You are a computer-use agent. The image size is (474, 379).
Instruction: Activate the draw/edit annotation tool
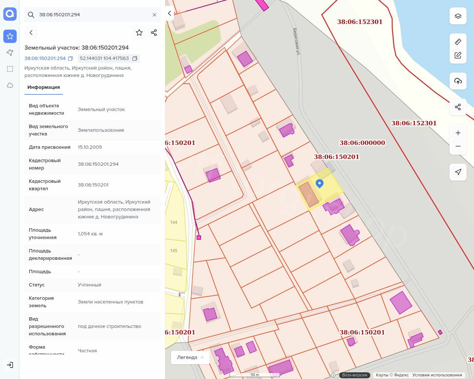[x=458, y=56]
